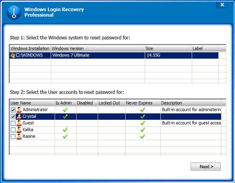Click the Crystal user avatar icon
Screen dimensions: 235x183
[x=19, y=117]
